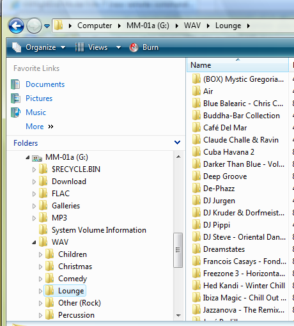Select Ibiza Magic - Chill Out ... folder
Viewport: 294px width, 326px height.
point(245,298)
